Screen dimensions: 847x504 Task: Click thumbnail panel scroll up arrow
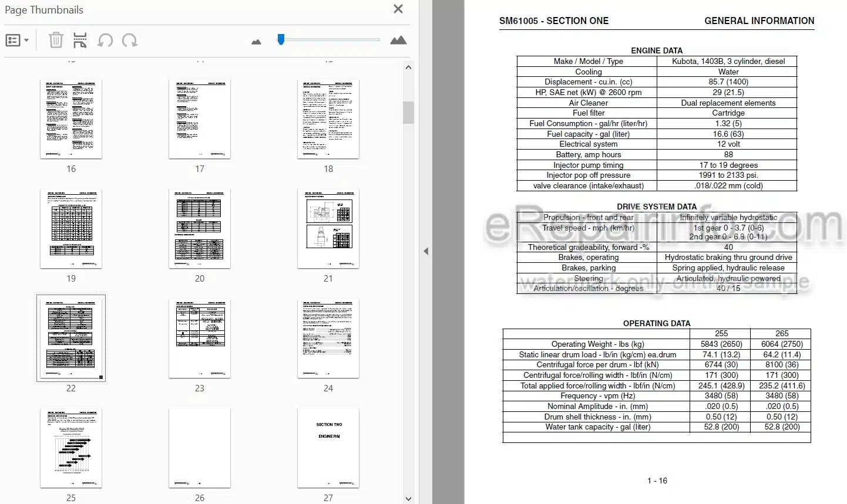coord(408,67)
